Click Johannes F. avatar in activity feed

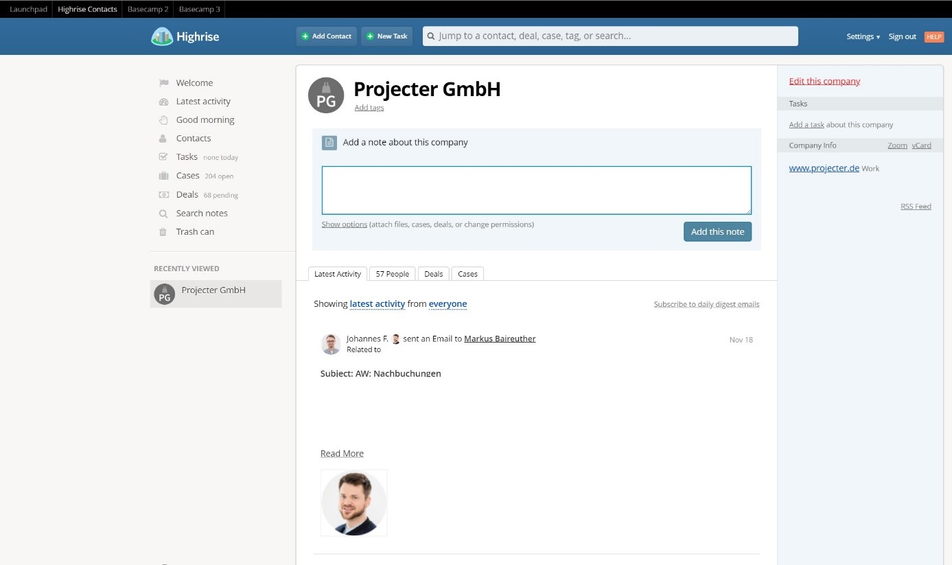pyautogui.click(x=331, y=344)
